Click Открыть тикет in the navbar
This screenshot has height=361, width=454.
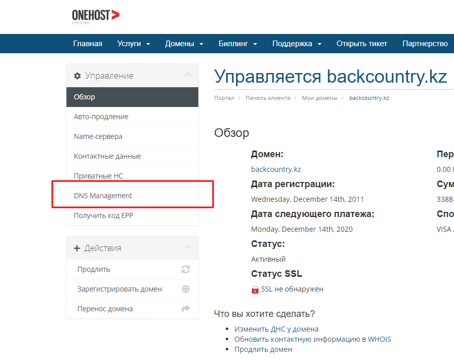[362, 44]
